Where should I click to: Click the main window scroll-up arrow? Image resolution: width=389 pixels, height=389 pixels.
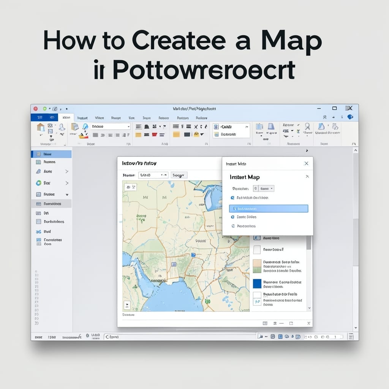[x=356, y=150]
